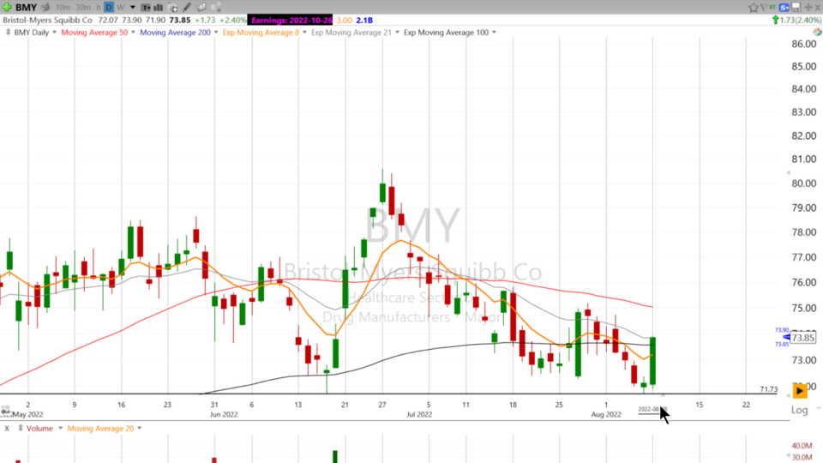The image size is (823, 463).
Task: Click the money stack icon beside BMY
Action: pyautogui.click(x=45, y=8)
